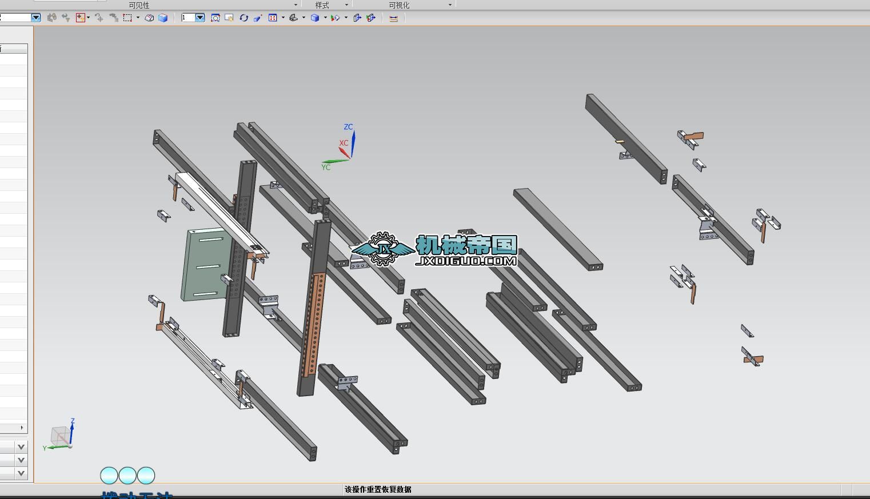Image resolution: width=870 pixels, height=499 pixels.
Task: Click the left panel horizontal scroll right arrow
Action: click(x=22, y=428)
